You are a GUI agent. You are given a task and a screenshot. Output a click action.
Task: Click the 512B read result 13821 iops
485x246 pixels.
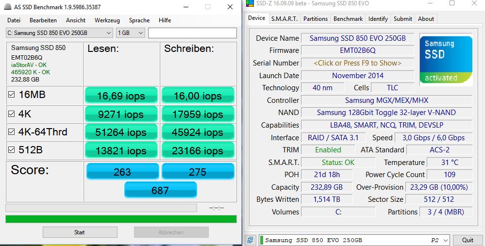pos(121,150)
